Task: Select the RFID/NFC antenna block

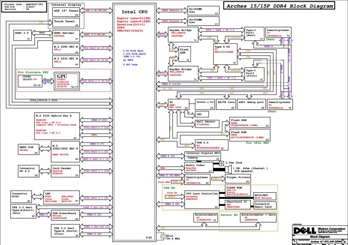Action: (265, 196)
